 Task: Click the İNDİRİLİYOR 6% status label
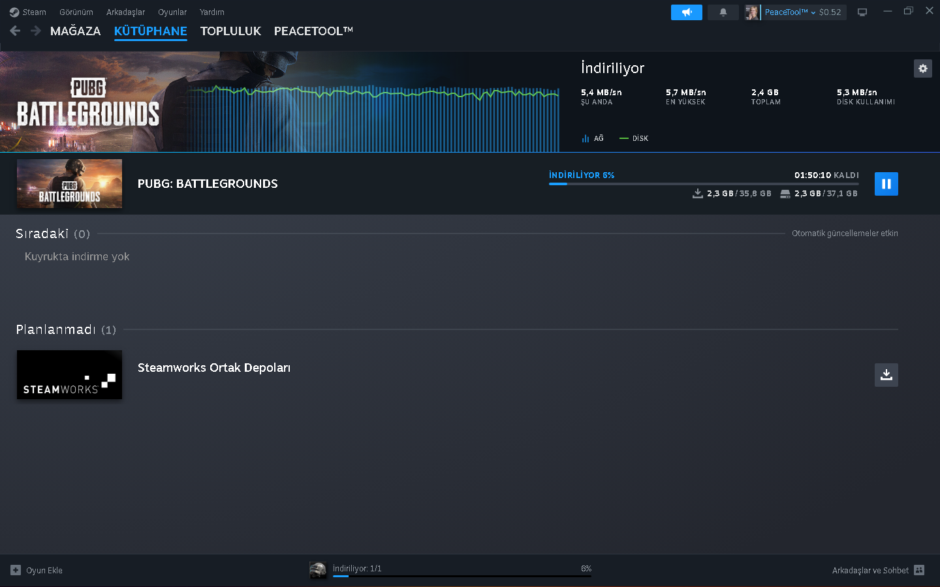point(582,175)
